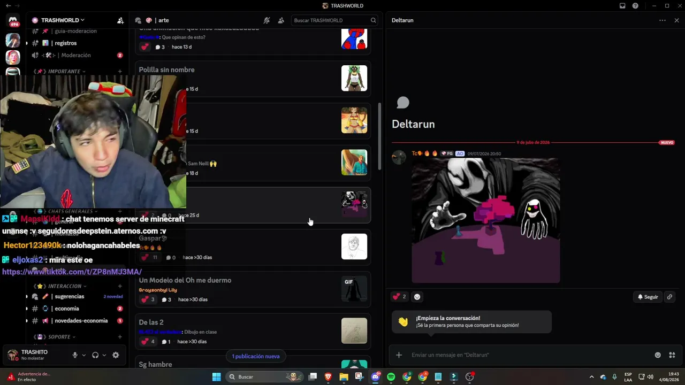Open Un Modelo del Oh me duermo post
685x385 pixels.
pos(253,289)
